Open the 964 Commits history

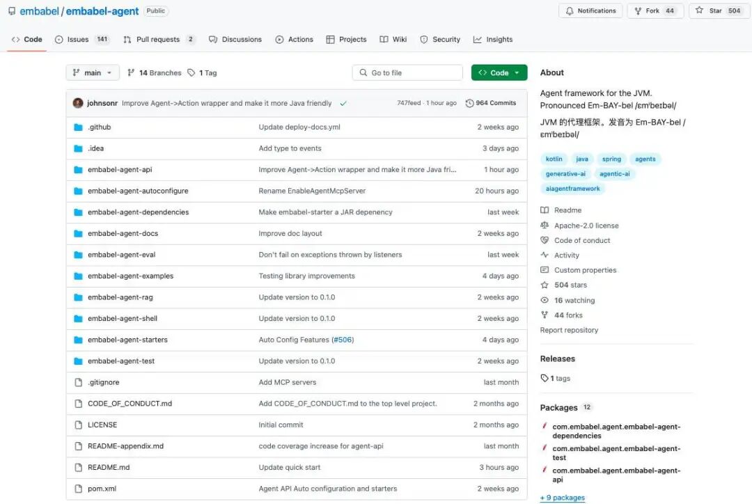point(491,103)
